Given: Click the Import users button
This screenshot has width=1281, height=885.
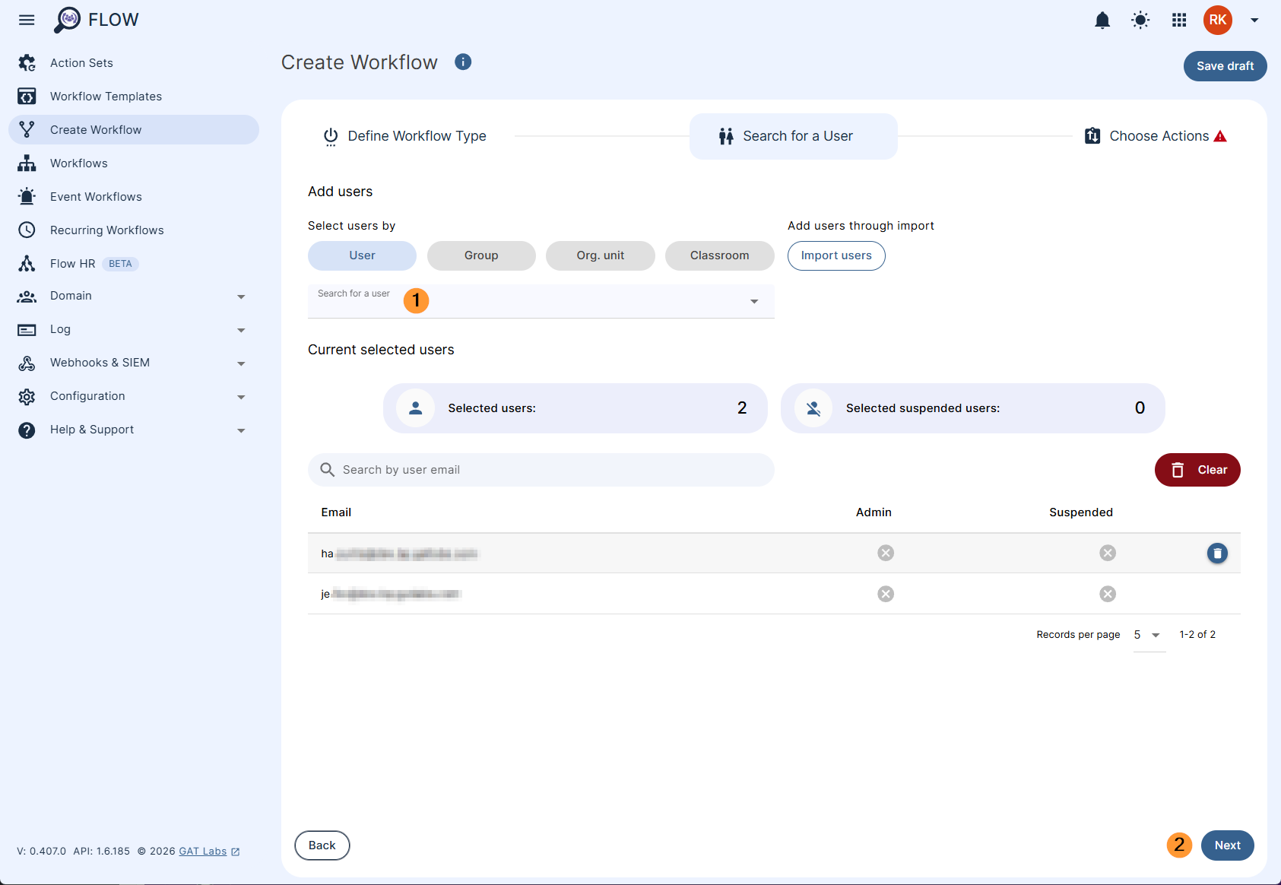Looking at the screenshot, I should click(836, 255).
